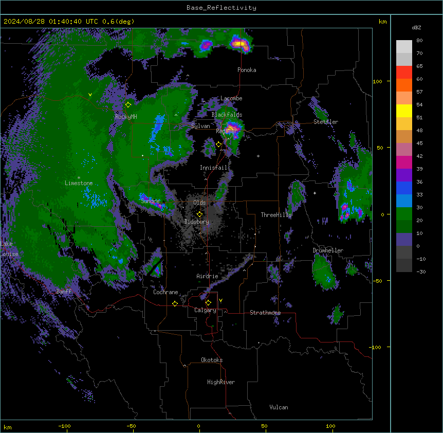Click the storm core over Red Deer

click(x=233, y=129)
